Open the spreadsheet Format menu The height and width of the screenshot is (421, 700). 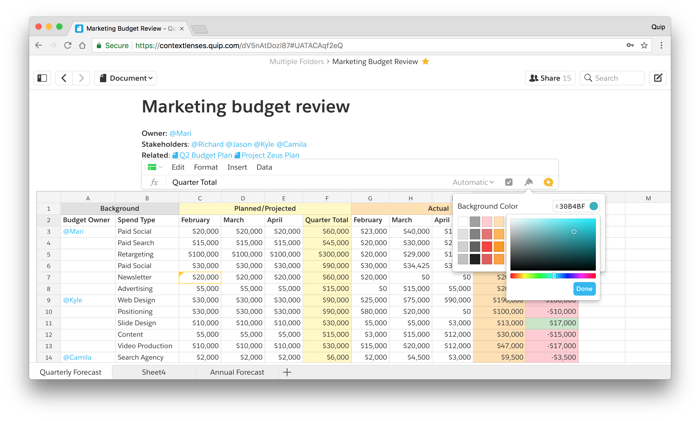pos(206,167)
